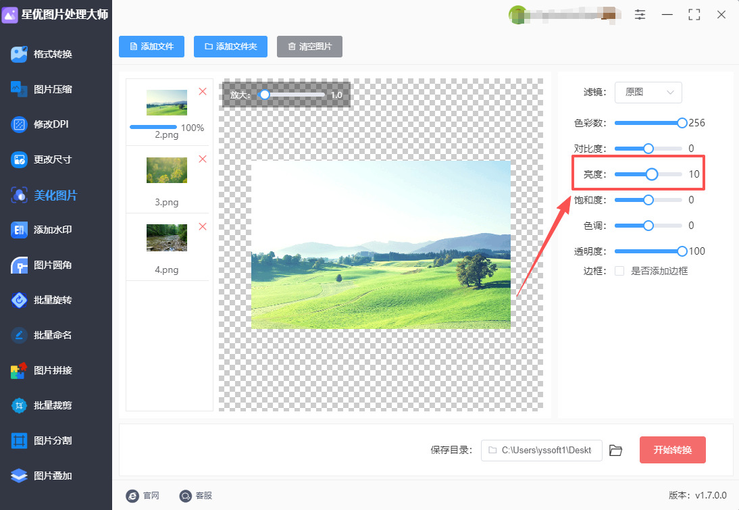Screen dimensions: 739x510
Task: Select the 3.png thumbnail
Action: 167,170
